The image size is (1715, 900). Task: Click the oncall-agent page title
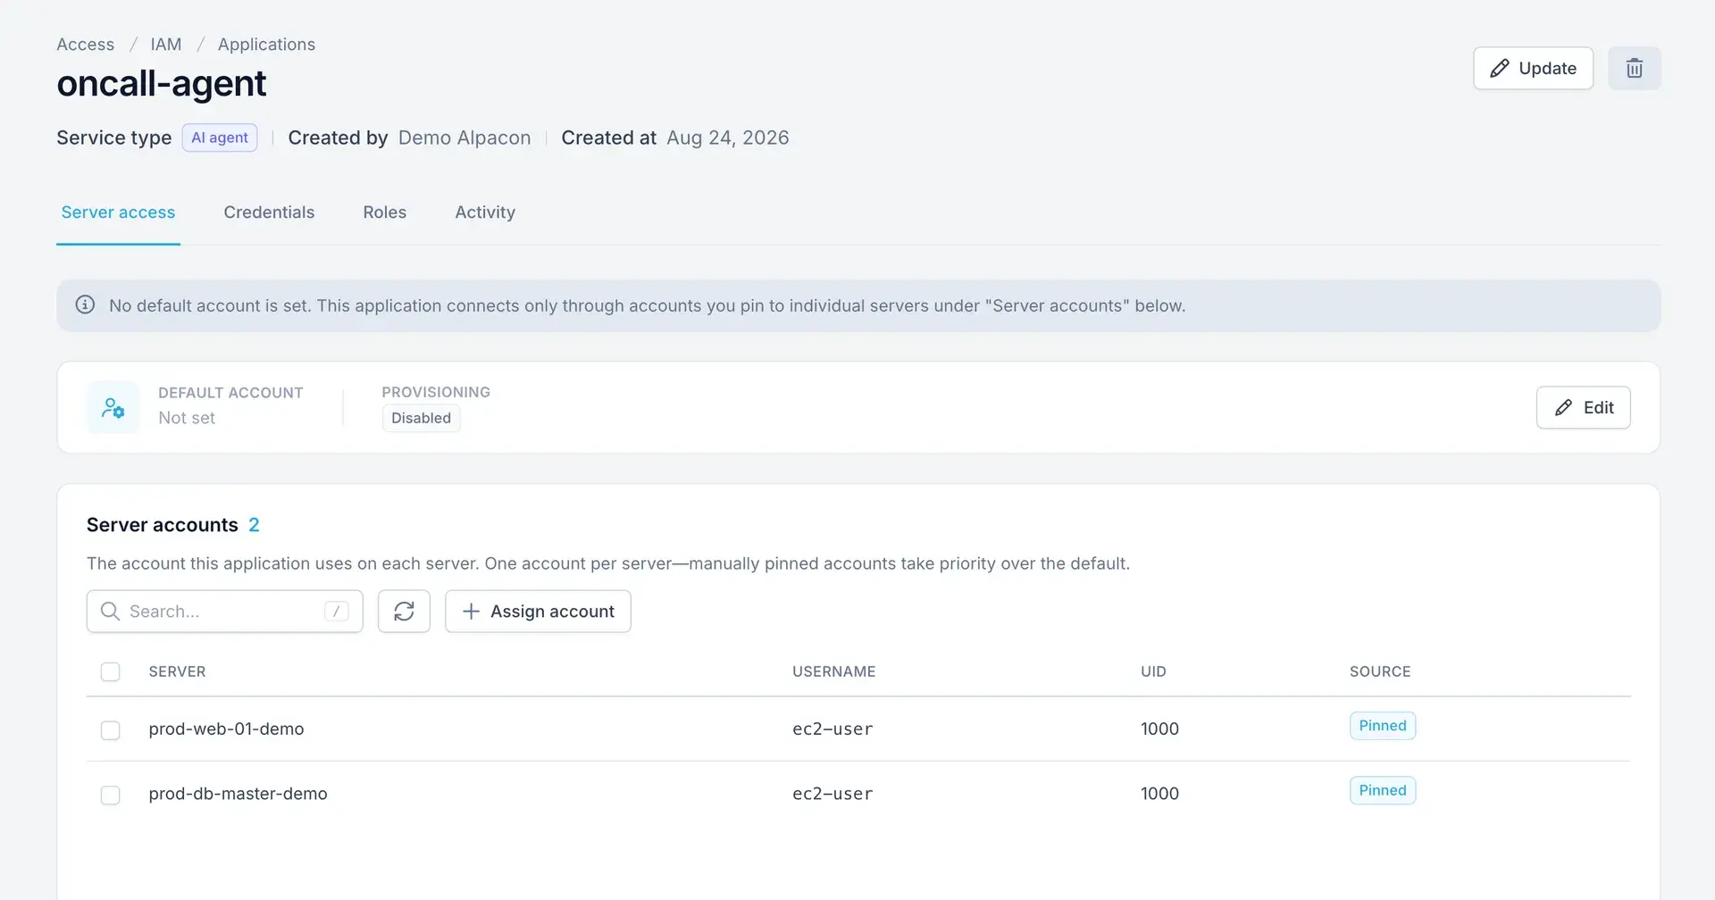coord(162,84)
